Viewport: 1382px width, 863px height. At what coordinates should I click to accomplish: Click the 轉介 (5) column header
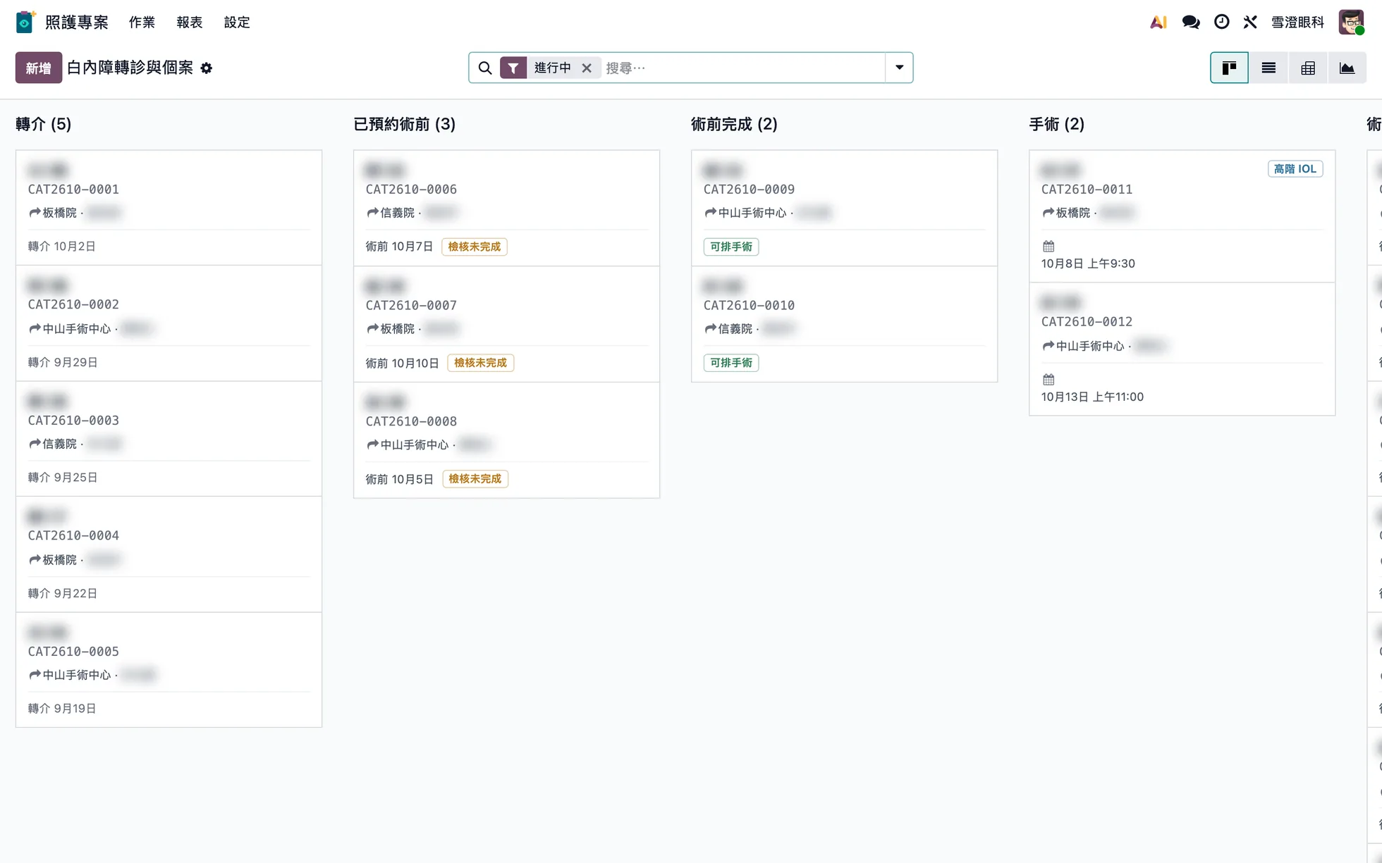pyautogui.click(x=44, y=124)
